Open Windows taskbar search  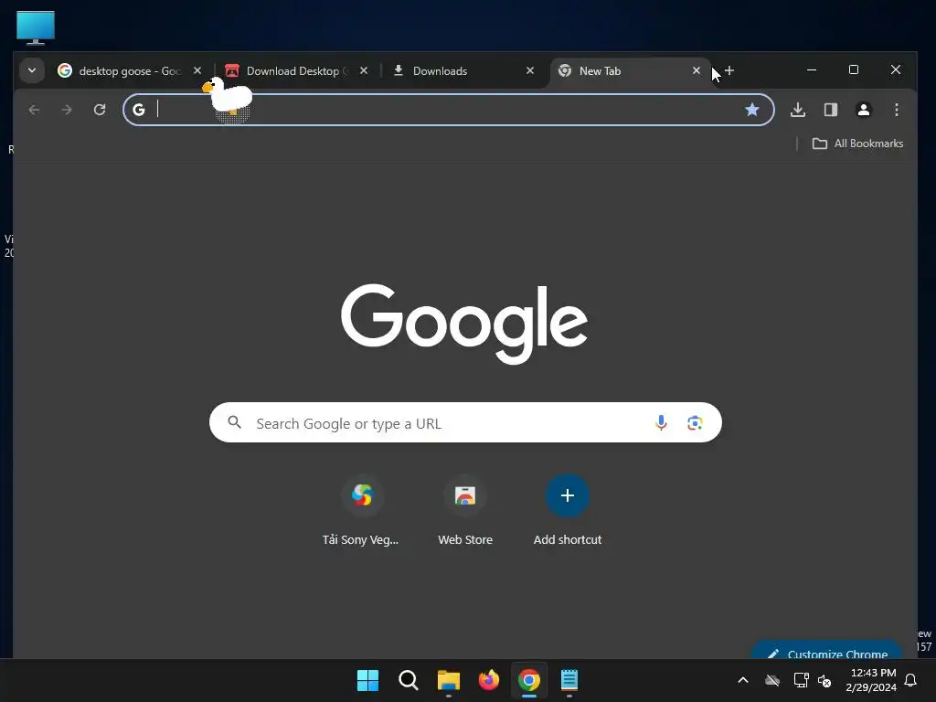[x=409, y=680]
